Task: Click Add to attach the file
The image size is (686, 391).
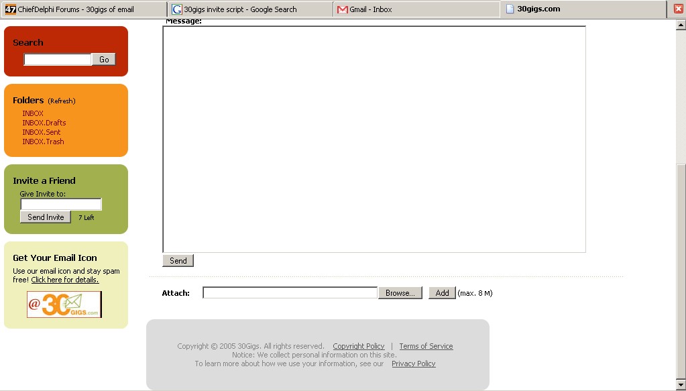Action: pyautogui.click(x=443, y=293)
